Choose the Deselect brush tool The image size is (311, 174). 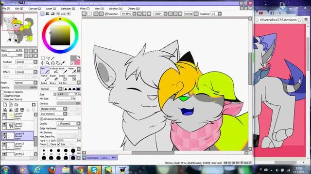(x=72, y=78)
